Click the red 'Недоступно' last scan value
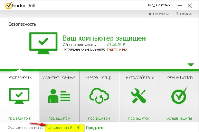 117,49
